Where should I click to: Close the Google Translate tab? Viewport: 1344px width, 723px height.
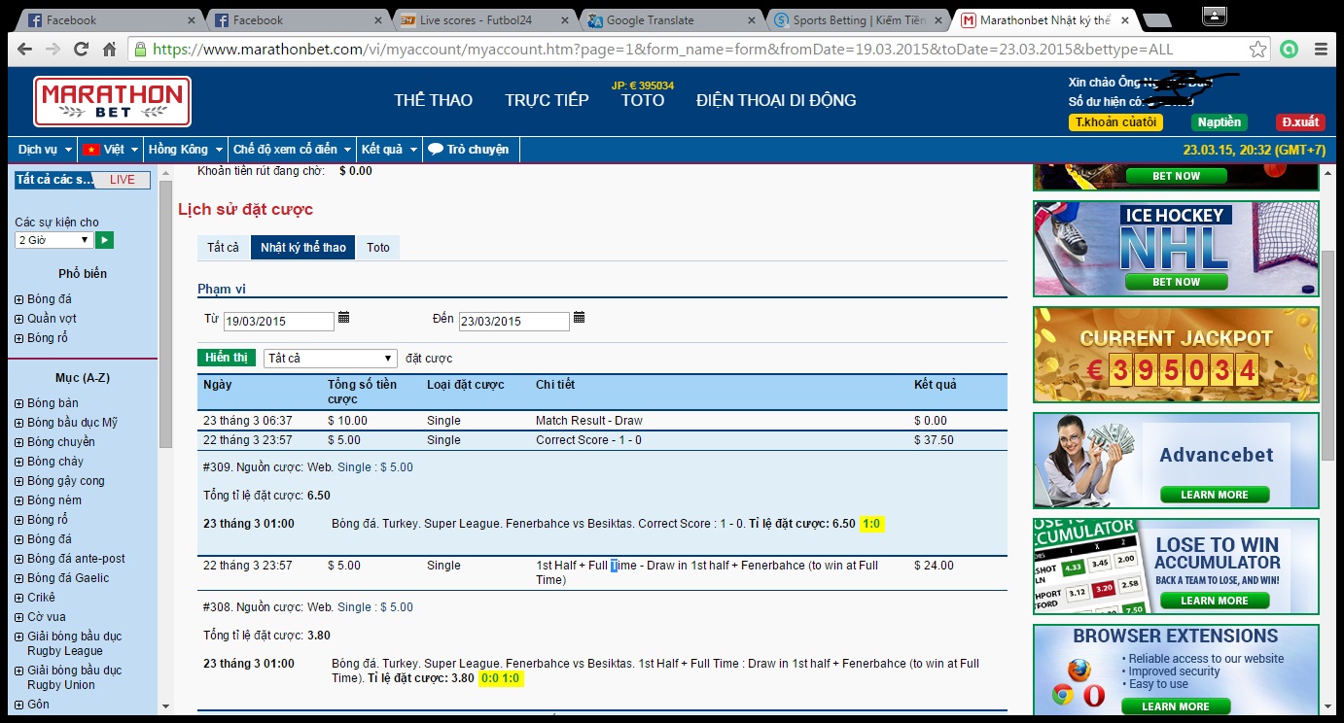pyautogui.click(x=752, y=19)
